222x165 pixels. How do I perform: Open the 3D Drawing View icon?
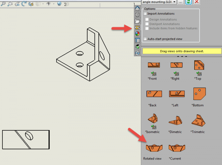click(x=31, y=4)
